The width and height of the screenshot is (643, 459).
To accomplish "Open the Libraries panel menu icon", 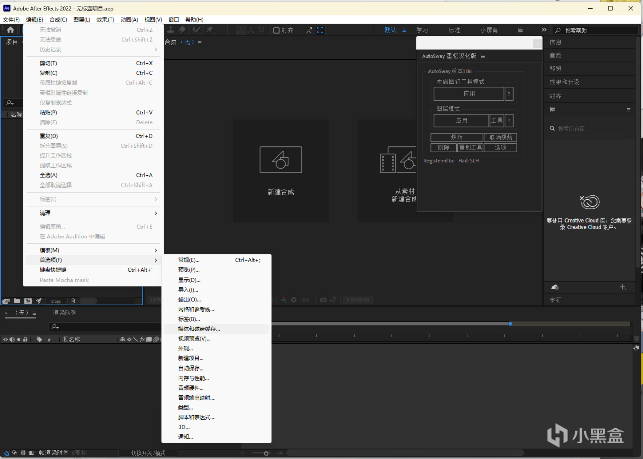I will (628, 109).
